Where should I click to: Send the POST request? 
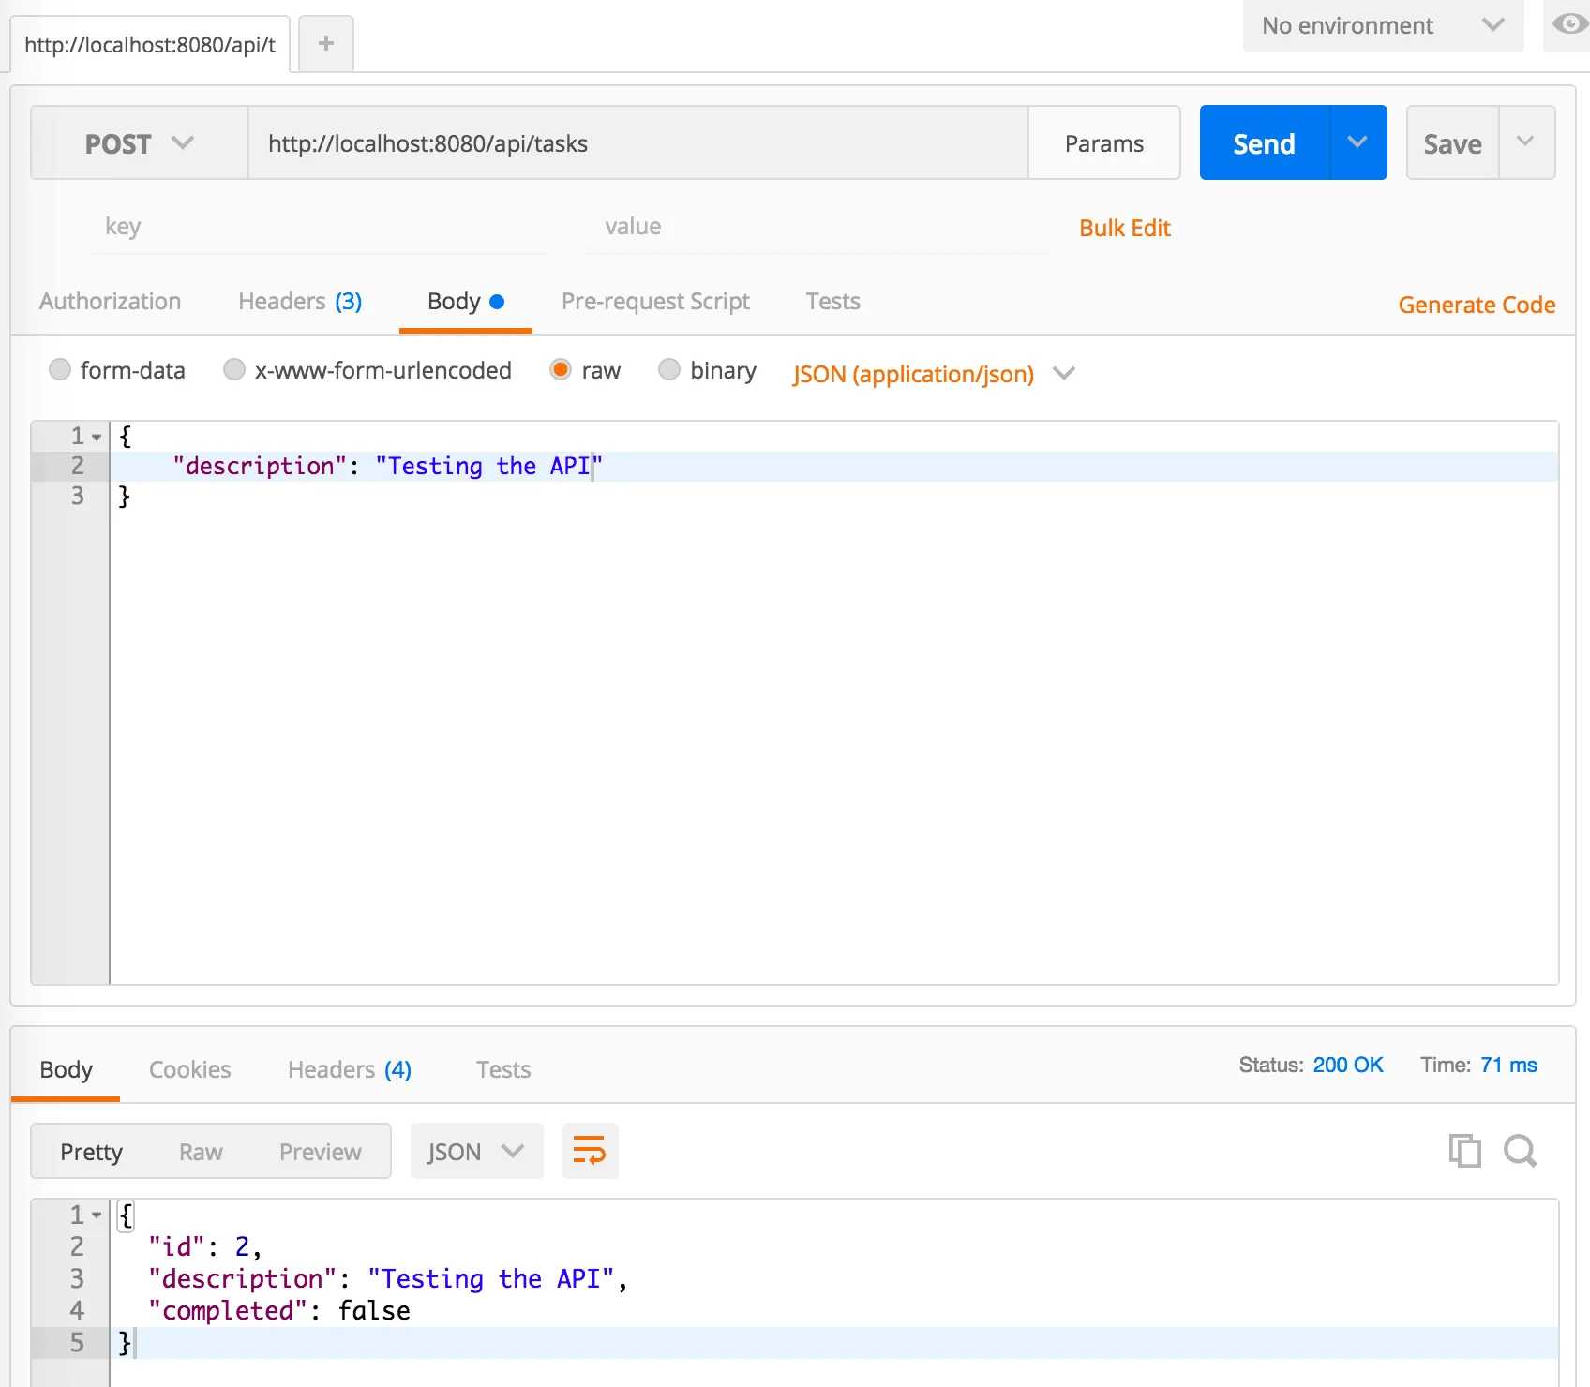tap(1263, 142)
